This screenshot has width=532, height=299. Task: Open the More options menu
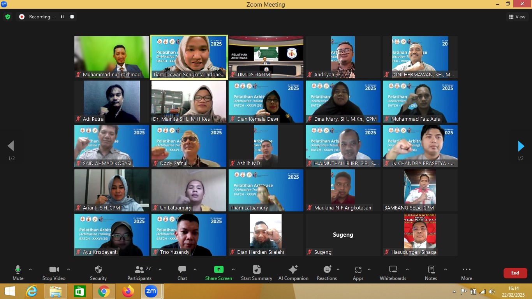point(466,273)
